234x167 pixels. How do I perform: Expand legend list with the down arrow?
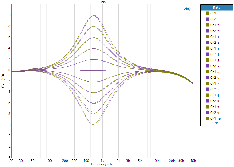pos(216,124)
